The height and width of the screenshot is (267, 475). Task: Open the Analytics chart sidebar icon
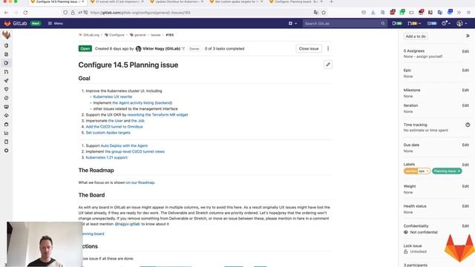7,133
